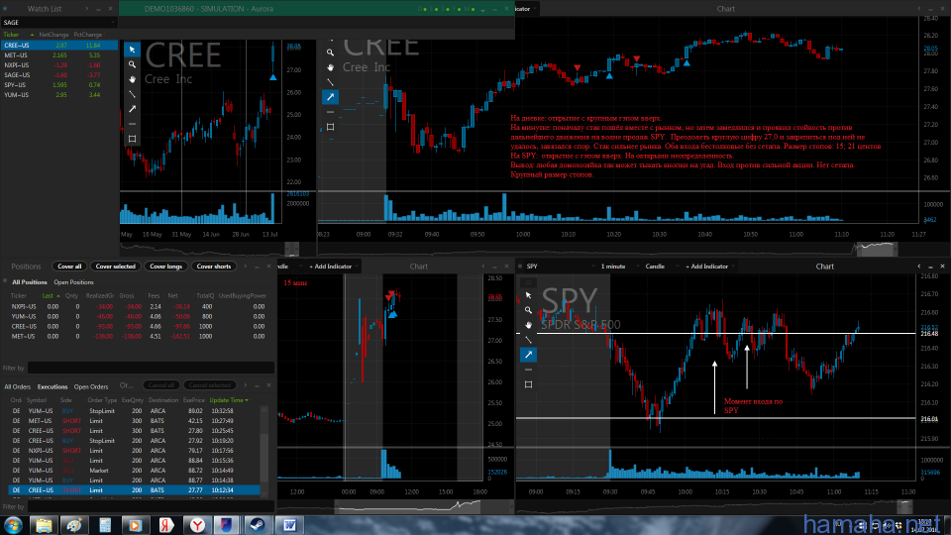Click the Cover shorts button
951x535 pixels.
click(x=214, y=267)
